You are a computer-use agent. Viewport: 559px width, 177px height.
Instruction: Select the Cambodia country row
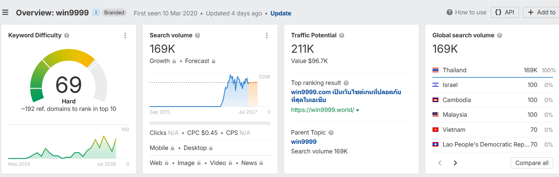click(x=493, y=100)
